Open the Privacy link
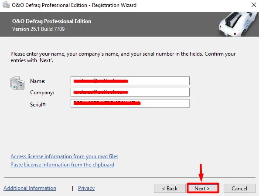 point(86,188)
